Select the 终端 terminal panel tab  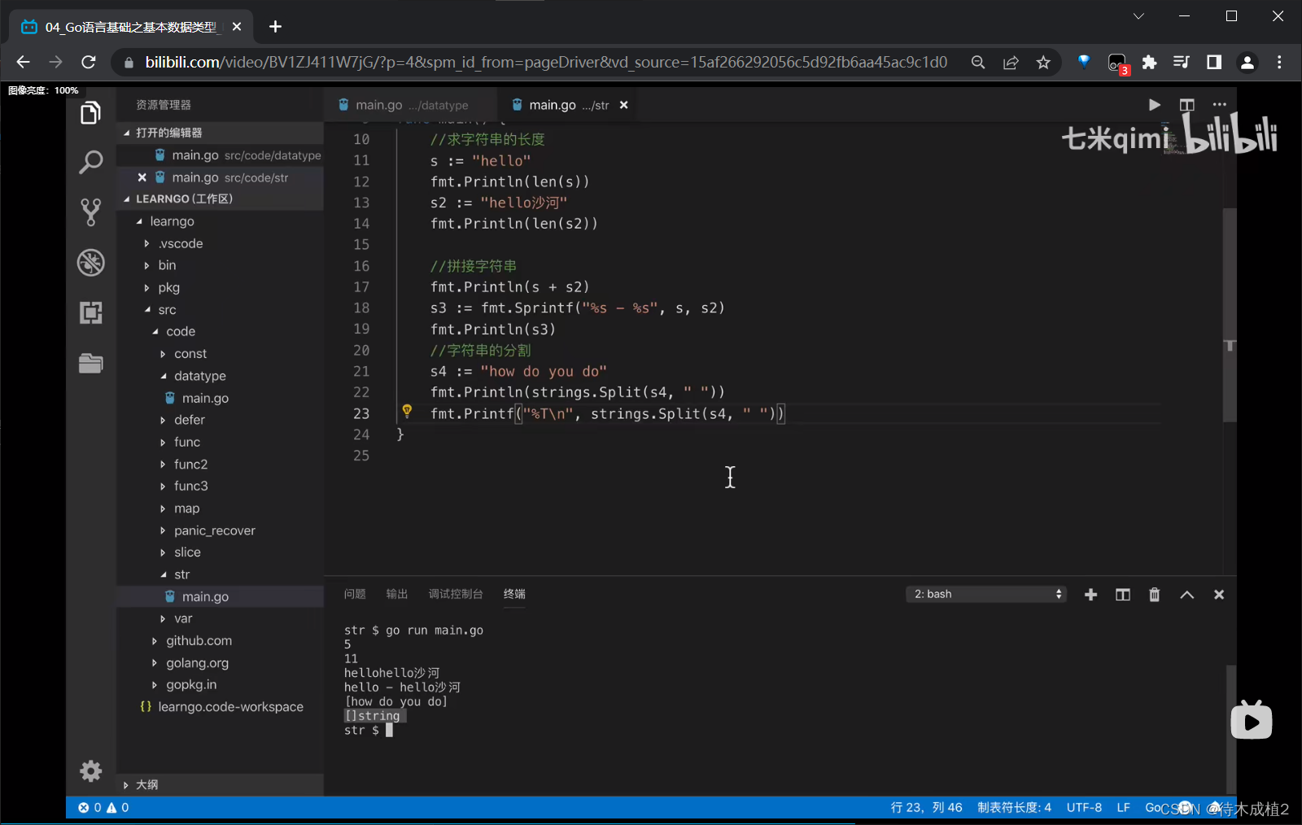pos(514,594)
